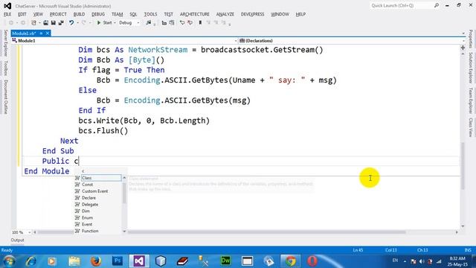Click the Visual Studio logo icon
476x268 pixels.
coord(7,6)
